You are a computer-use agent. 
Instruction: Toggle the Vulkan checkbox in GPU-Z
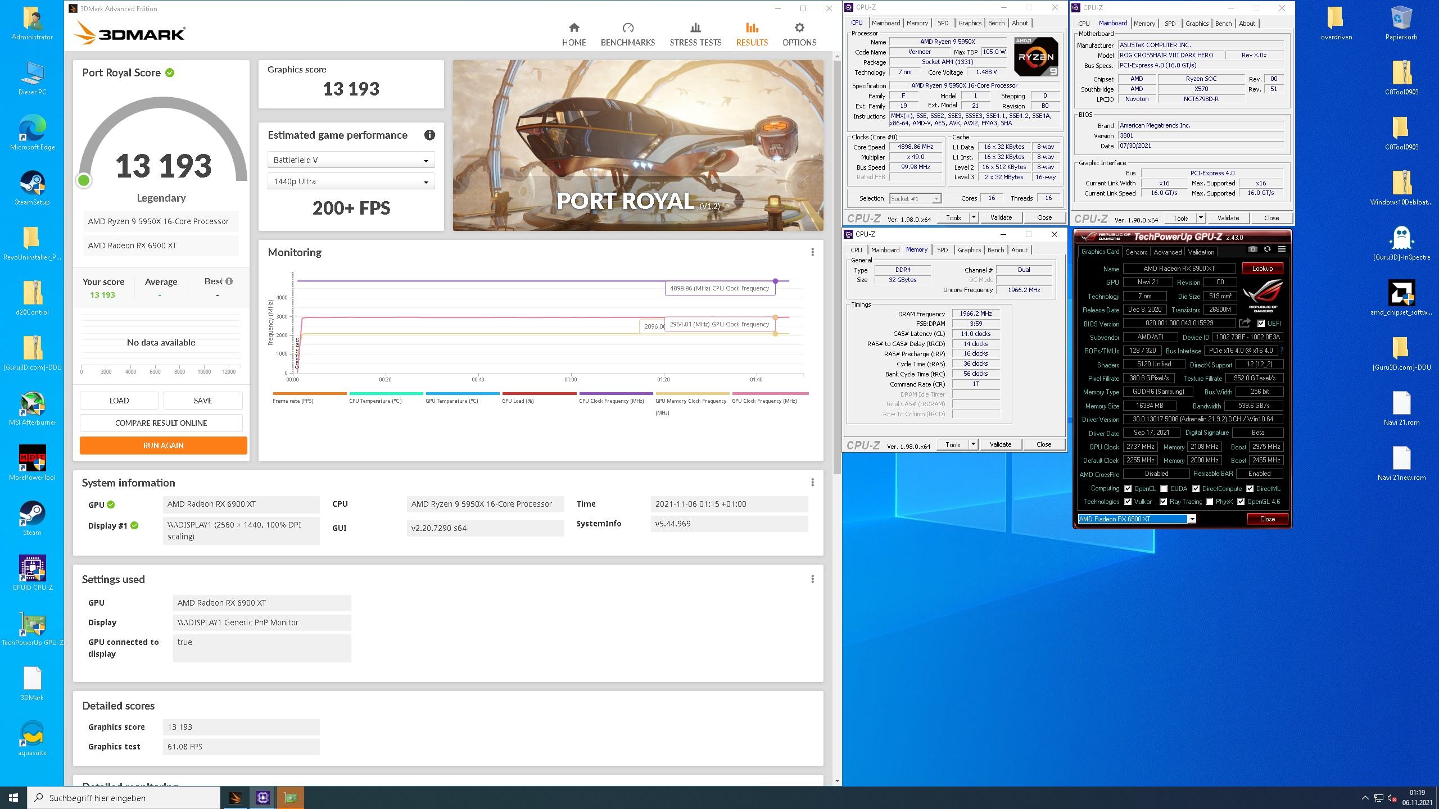(x=1128, y=502)
